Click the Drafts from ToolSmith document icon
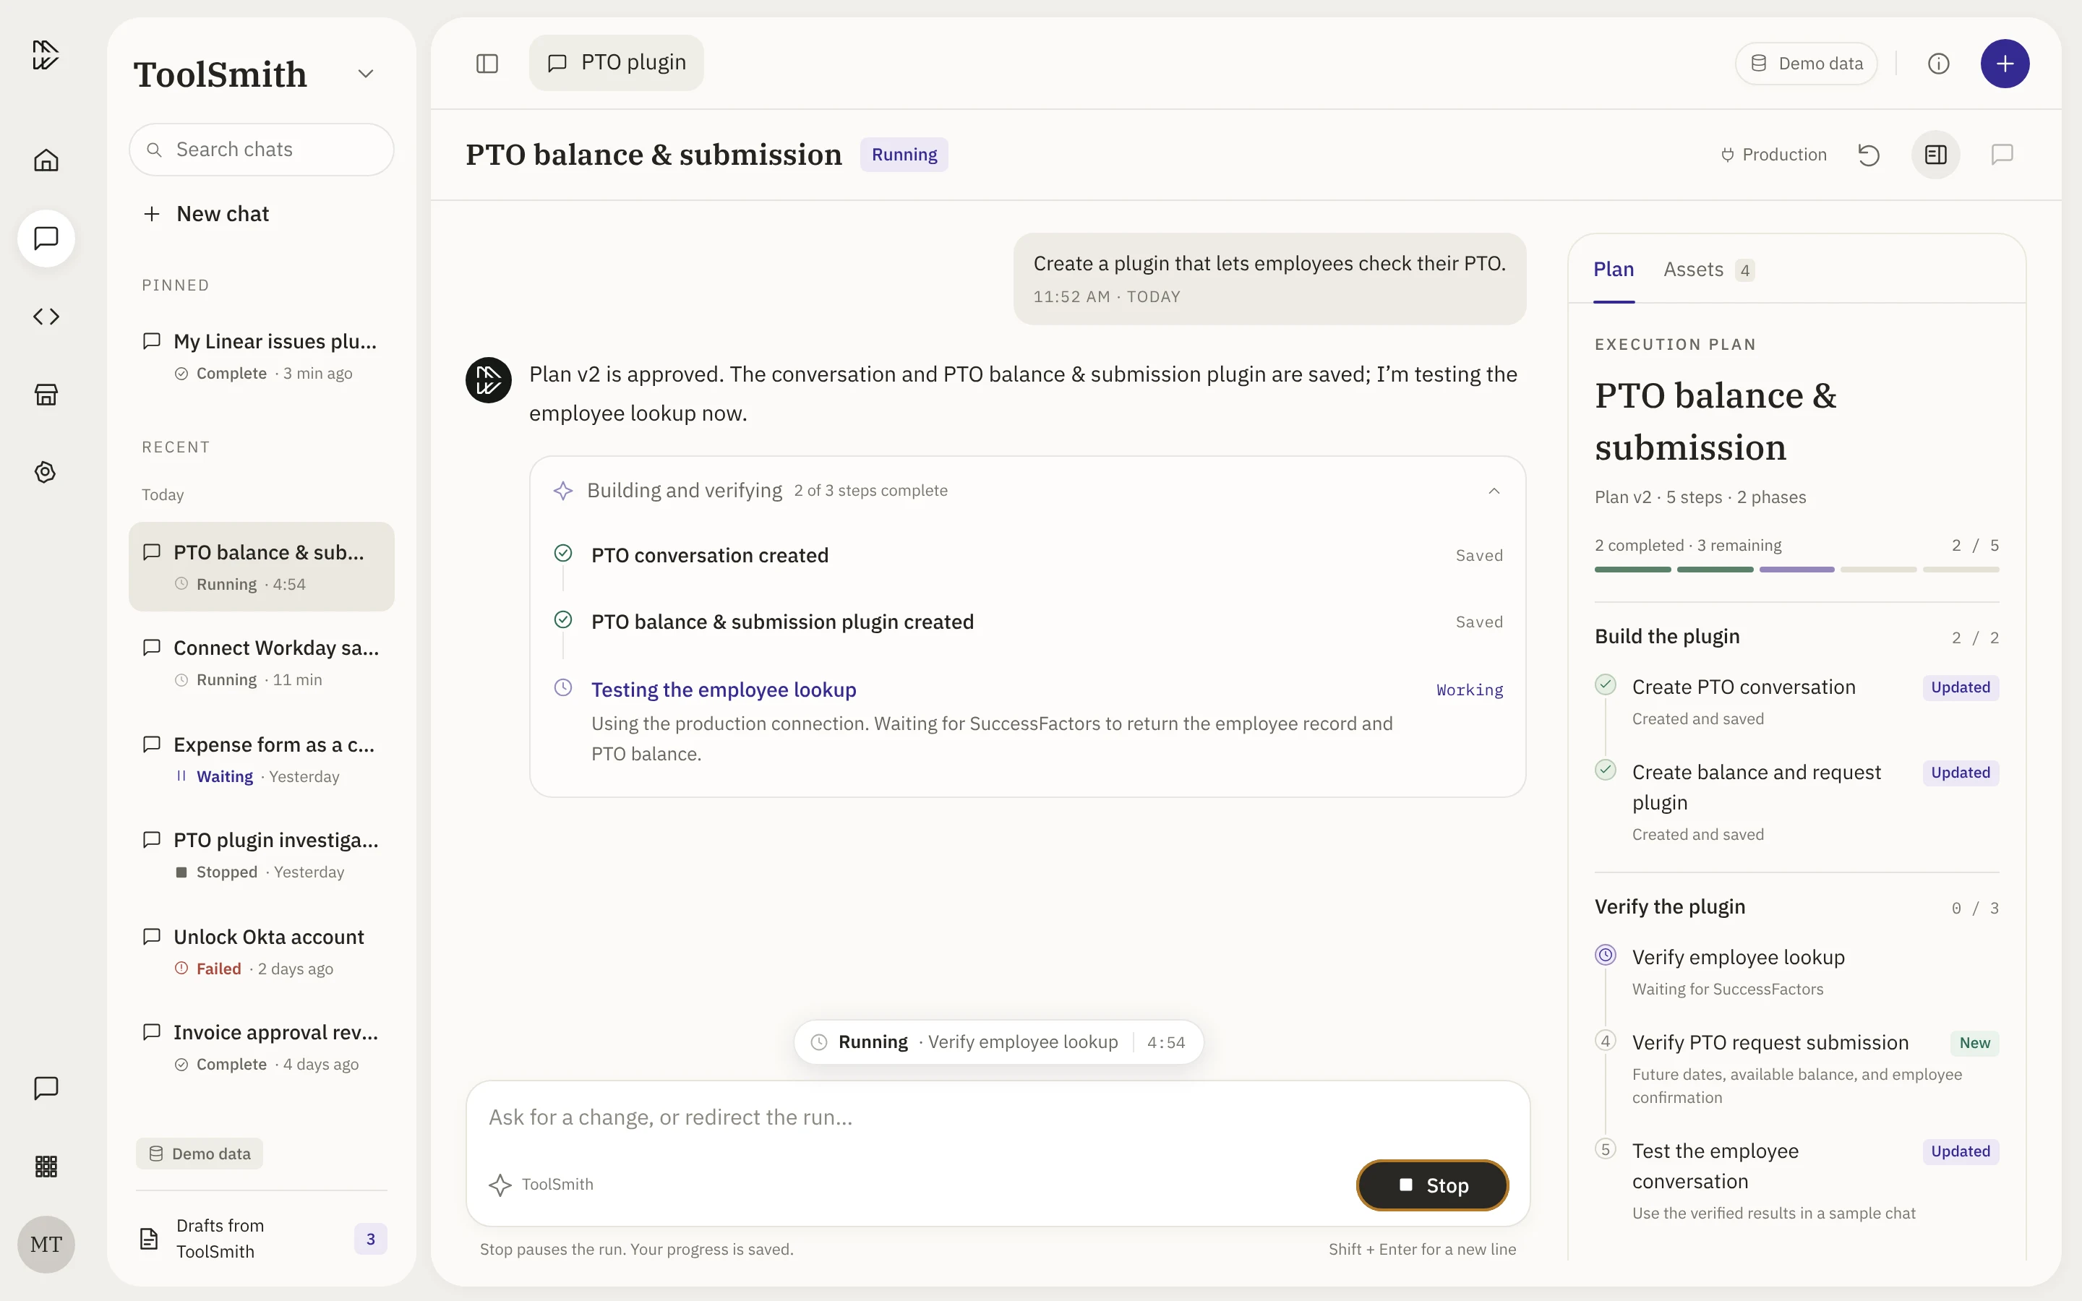This screenshot has height=1301, width=2082. [149, 1238]
